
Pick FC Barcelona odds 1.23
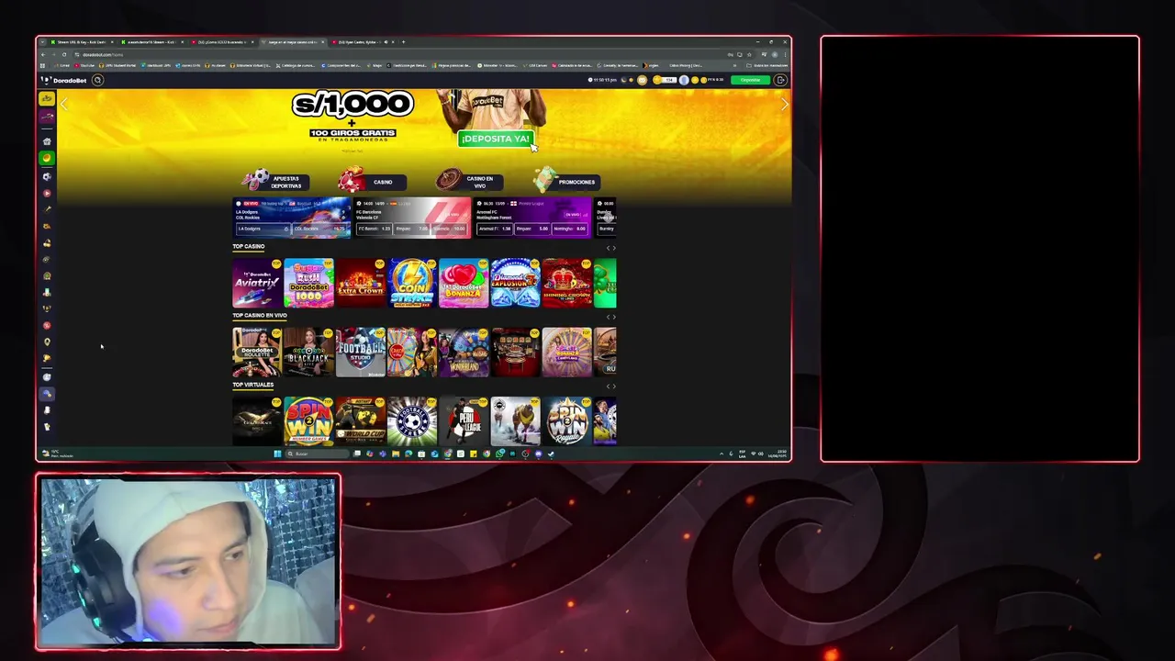pyautogui.click(x=374, y=229)
